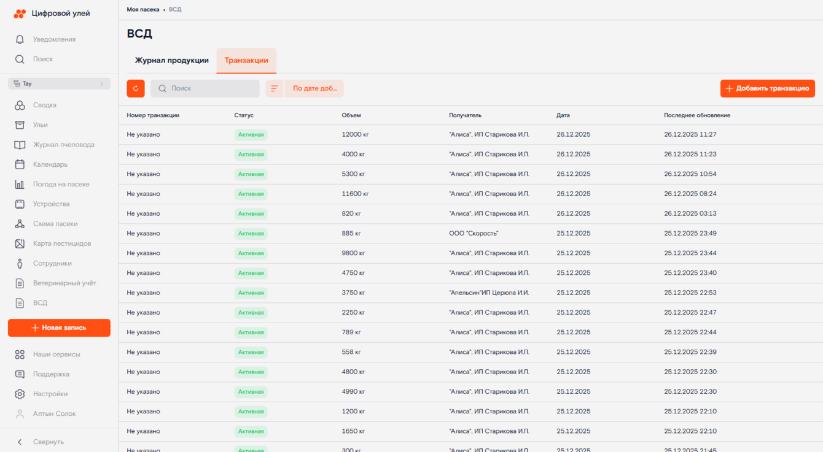Click the sort order icon button

[274, 88]
